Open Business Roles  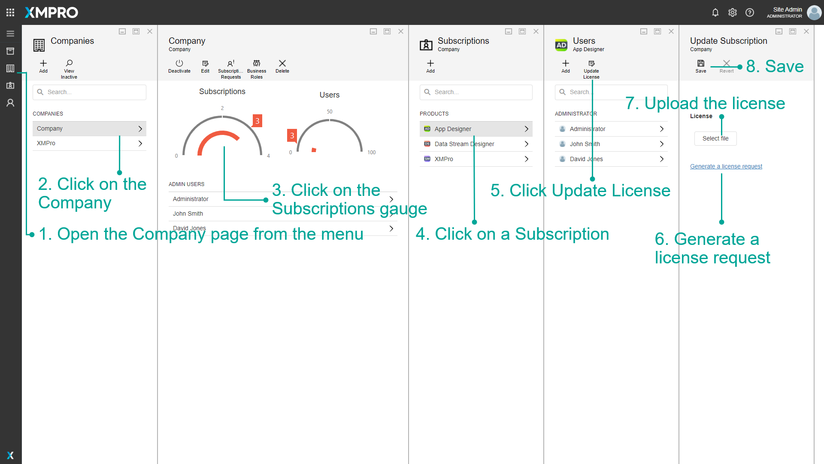coord(257,69)
